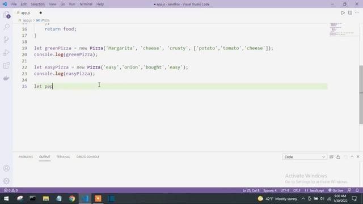Click Pizza symbol in the breadcrumb
This screenshot has height=204, width=363.
click(x=43, y=20)
